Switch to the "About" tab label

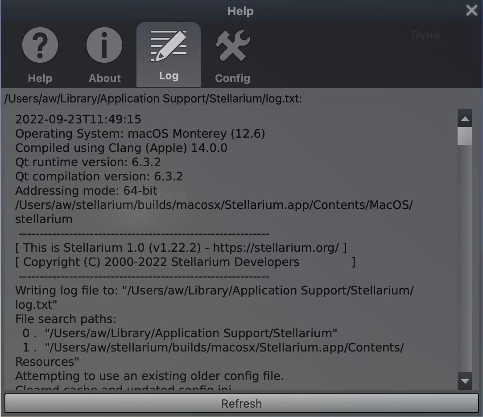pyautogui.click(x=104, y=78)
